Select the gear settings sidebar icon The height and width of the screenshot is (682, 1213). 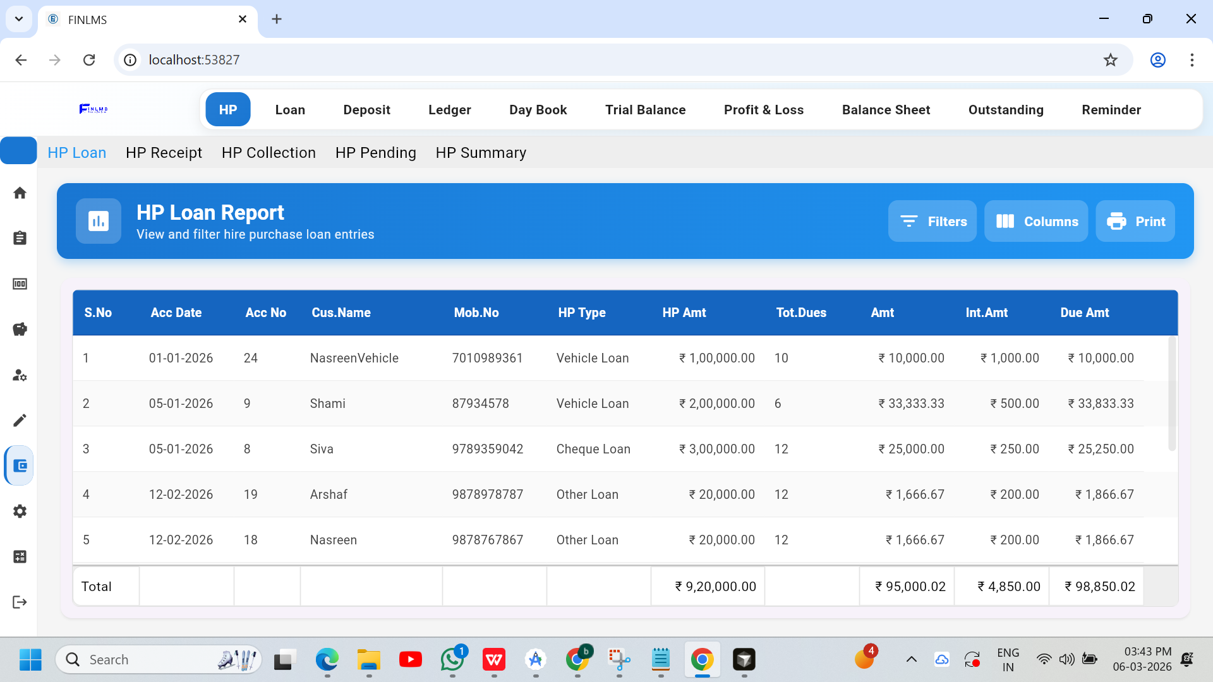pyautogui.click(x=20, y=512)
